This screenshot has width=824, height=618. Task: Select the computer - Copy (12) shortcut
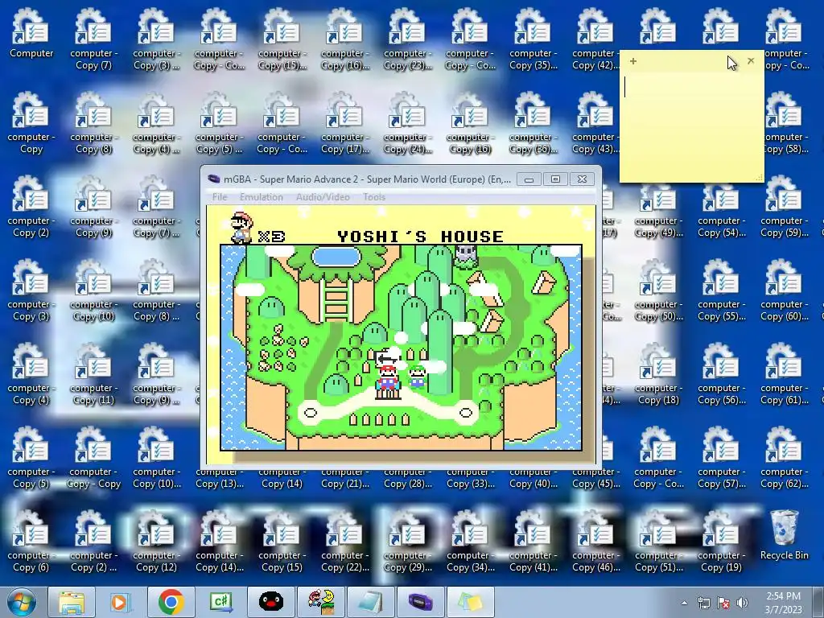155,540
